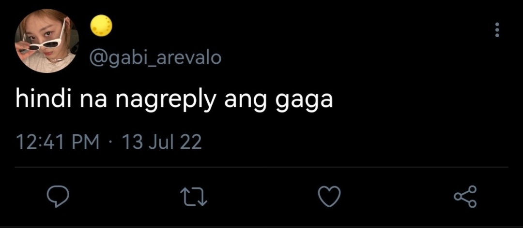Open gabi_arevalo's profile from the avatar with sunglasses

tap(47, 41)
